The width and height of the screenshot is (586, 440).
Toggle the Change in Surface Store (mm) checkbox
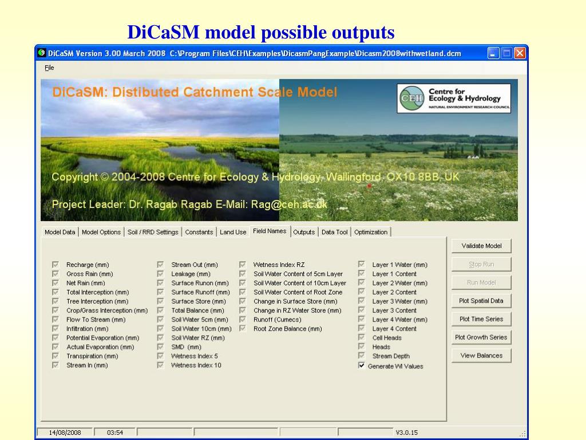243,301
